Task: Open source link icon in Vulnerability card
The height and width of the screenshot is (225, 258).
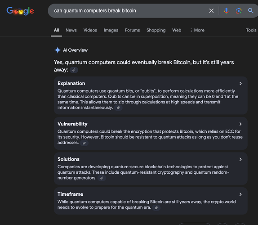Action: [84, 143]
